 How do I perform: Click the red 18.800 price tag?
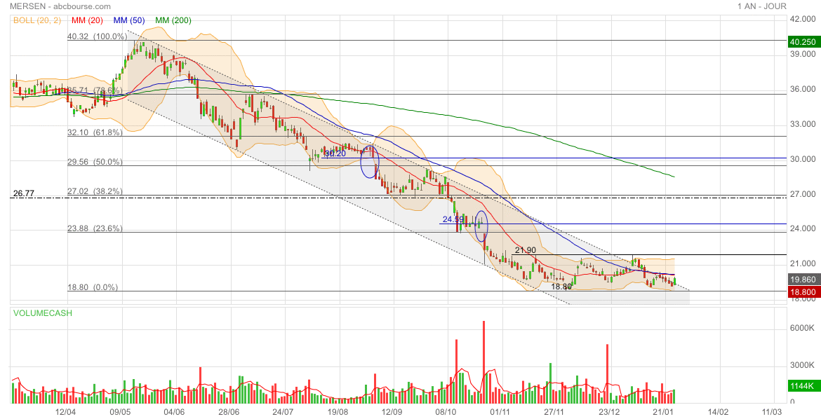[x=803, y=291]
